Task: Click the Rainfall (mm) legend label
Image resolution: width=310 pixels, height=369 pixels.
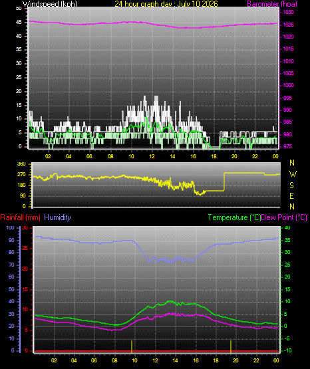Action: (x=20, y=217)
